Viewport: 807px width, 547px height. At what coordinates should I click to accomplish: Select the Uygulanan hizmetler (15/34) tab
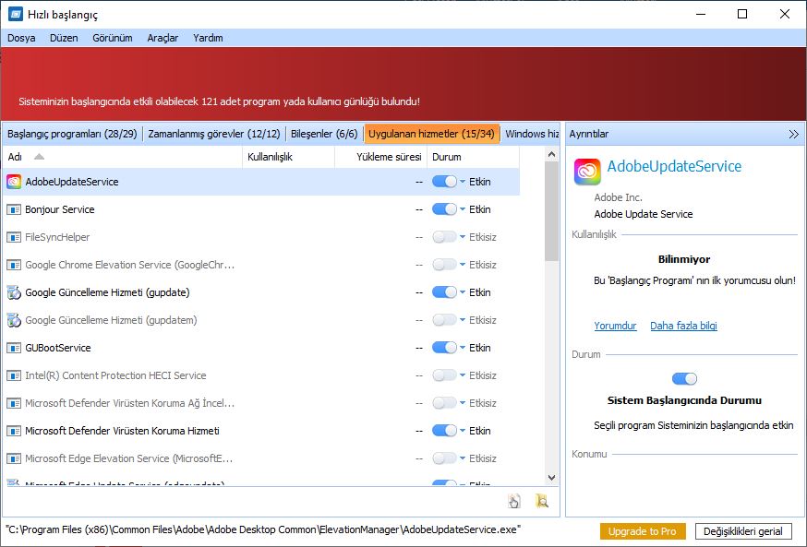[432, 134]
